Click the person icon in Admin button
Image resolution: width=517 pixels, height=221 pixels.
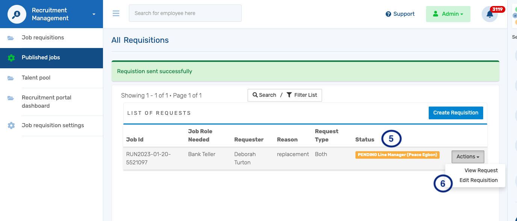(x=435, y=14)
